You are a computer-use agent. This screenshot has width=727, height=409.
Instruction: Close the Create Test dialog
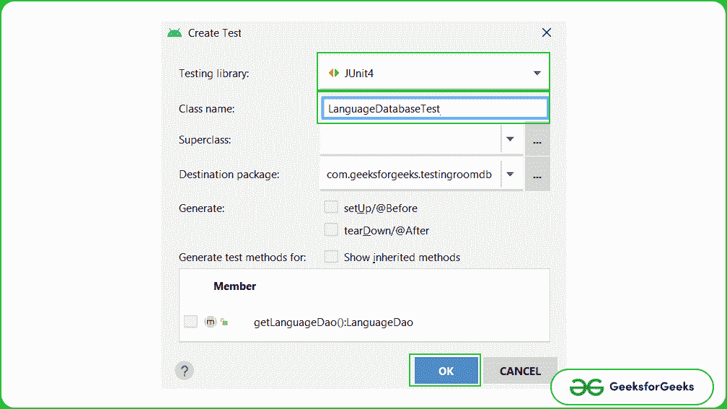pos(546,32)
